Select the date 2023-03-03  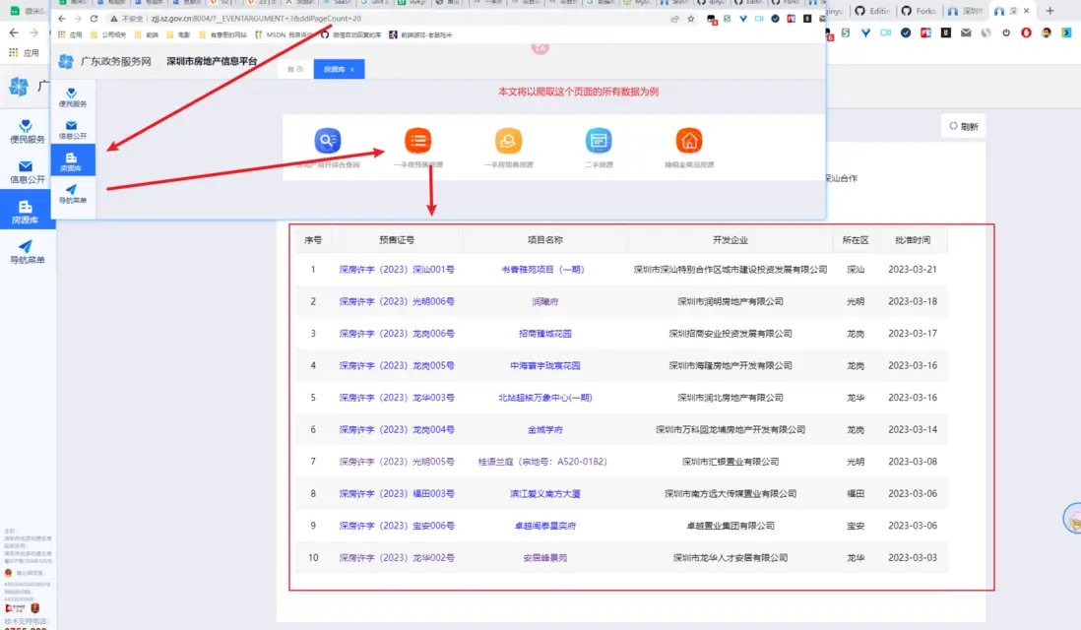(912, 557)
